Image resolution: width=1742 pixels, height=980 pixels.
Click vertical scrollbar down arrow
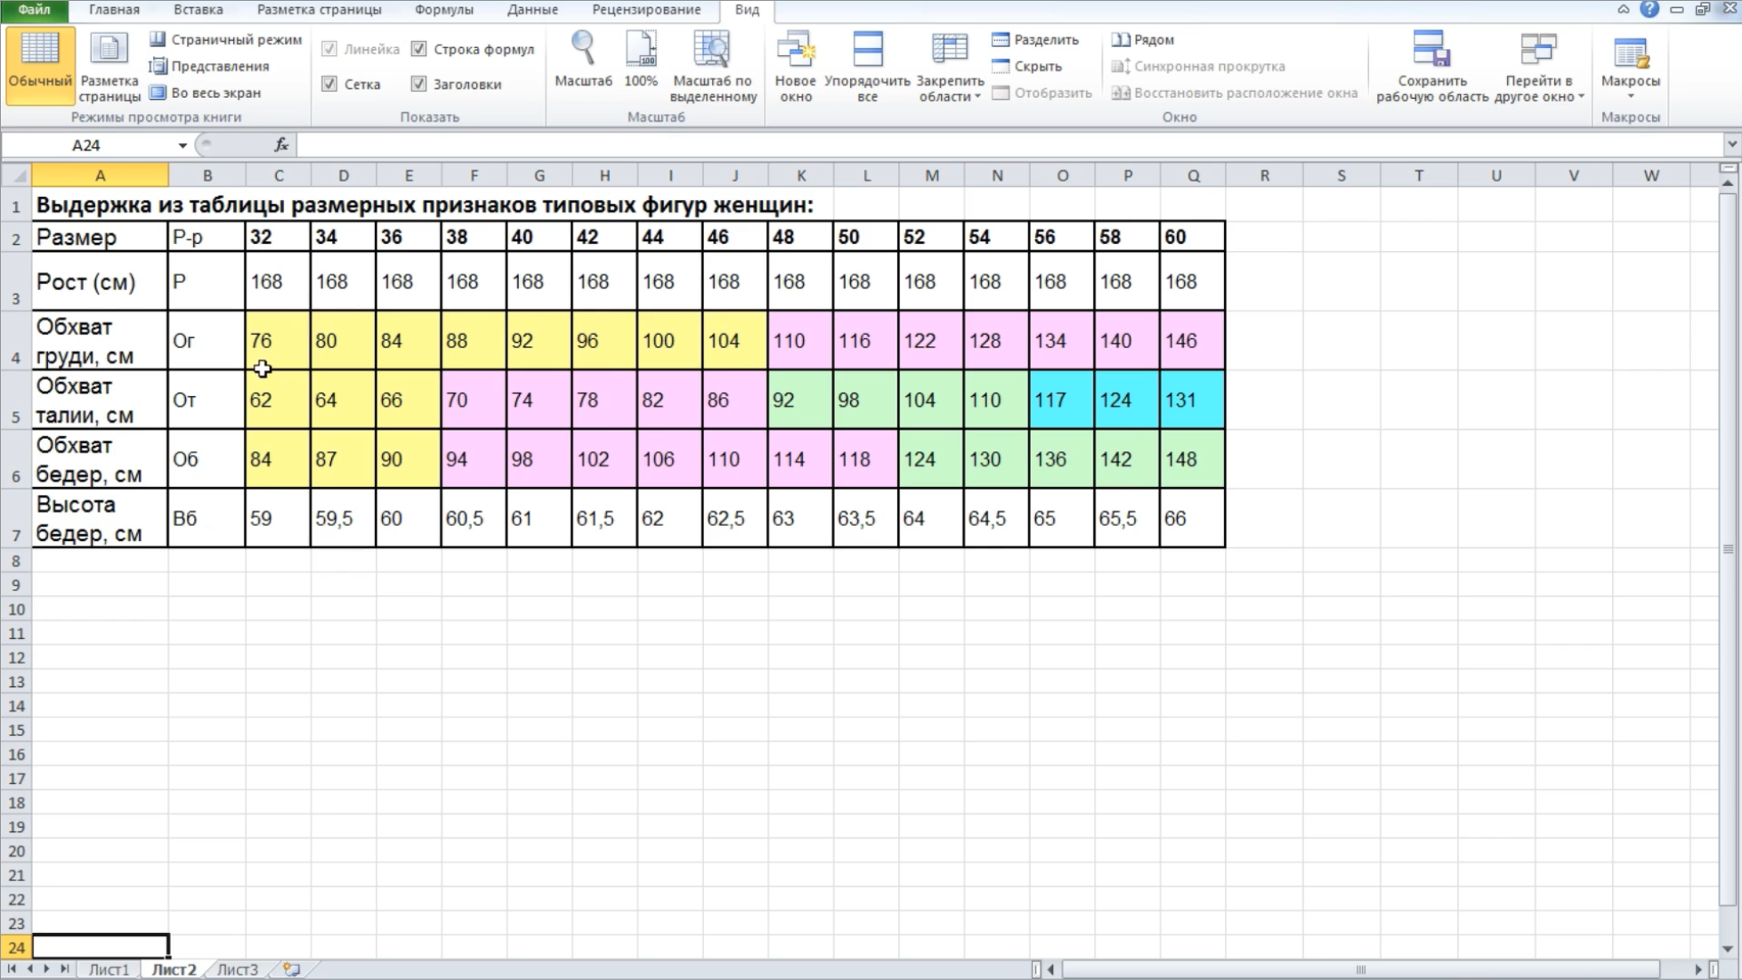point(1728,949)
